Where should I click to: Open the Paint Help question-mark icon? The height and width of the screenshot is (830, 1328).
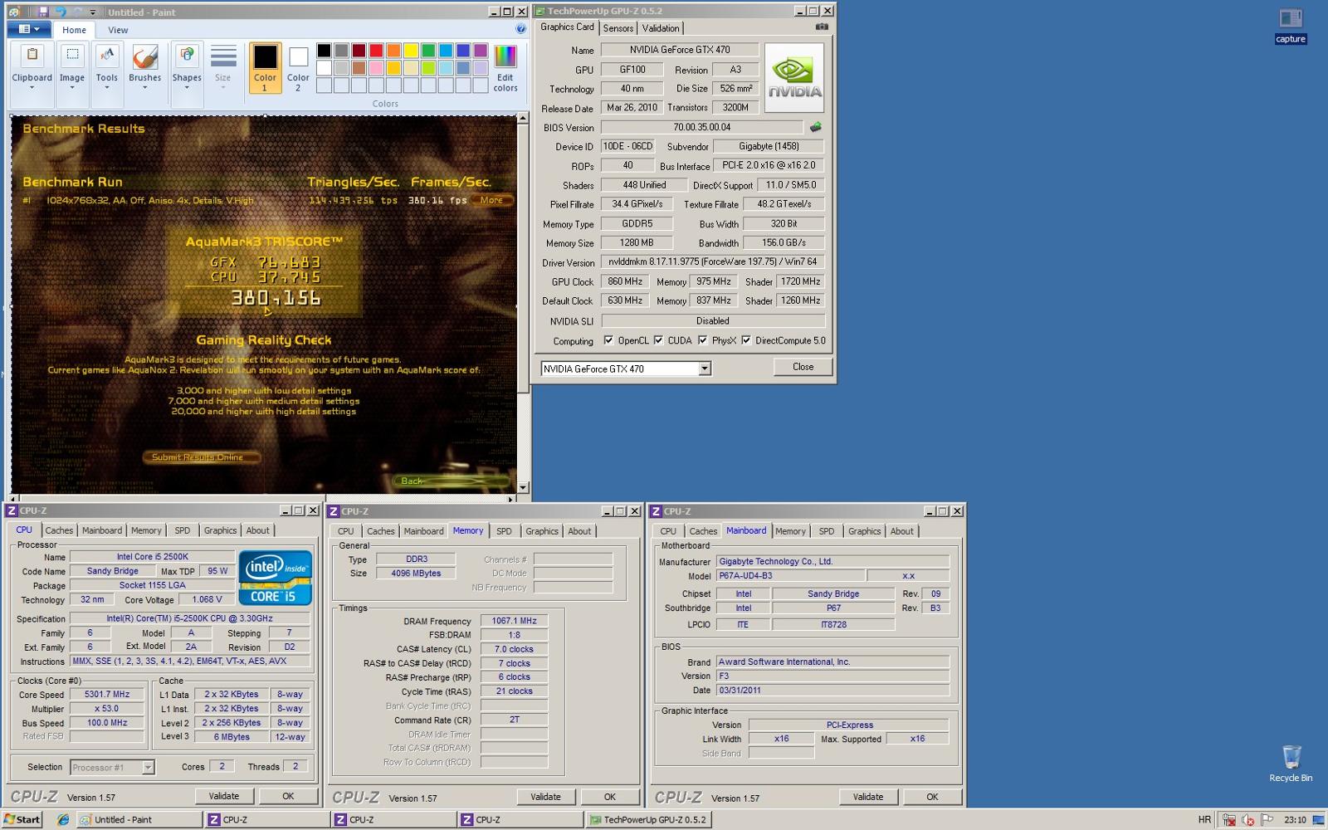[x=520, y=29]
